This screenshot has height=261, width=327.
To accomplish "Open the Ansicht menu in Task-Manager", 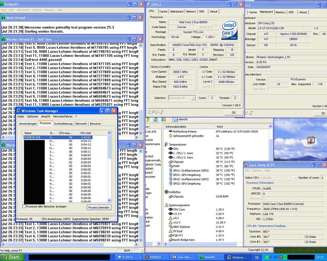I will tap(46, 117).
